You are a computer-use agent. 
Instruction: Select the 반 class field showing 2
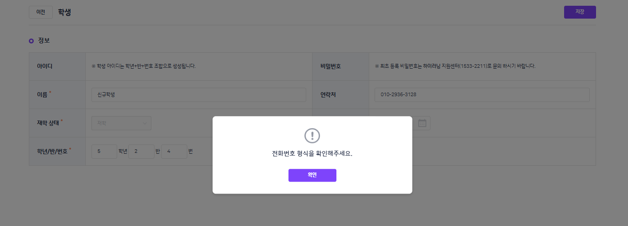[x=141, y=152]
